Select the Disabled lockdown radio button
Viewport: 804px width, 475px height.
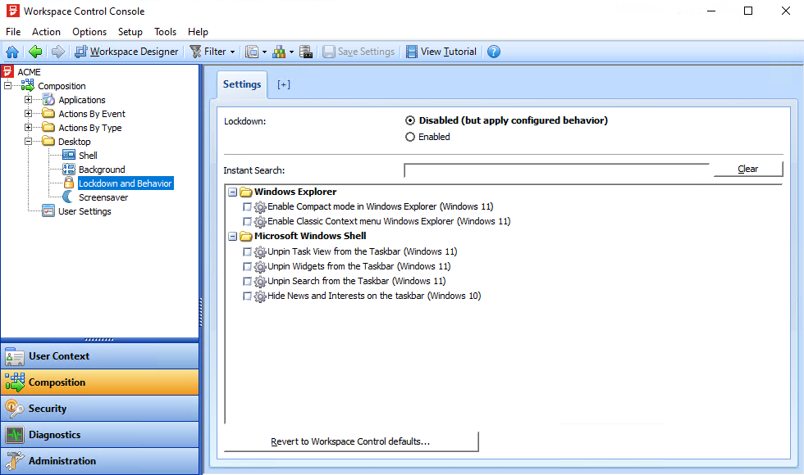(409, 120)
